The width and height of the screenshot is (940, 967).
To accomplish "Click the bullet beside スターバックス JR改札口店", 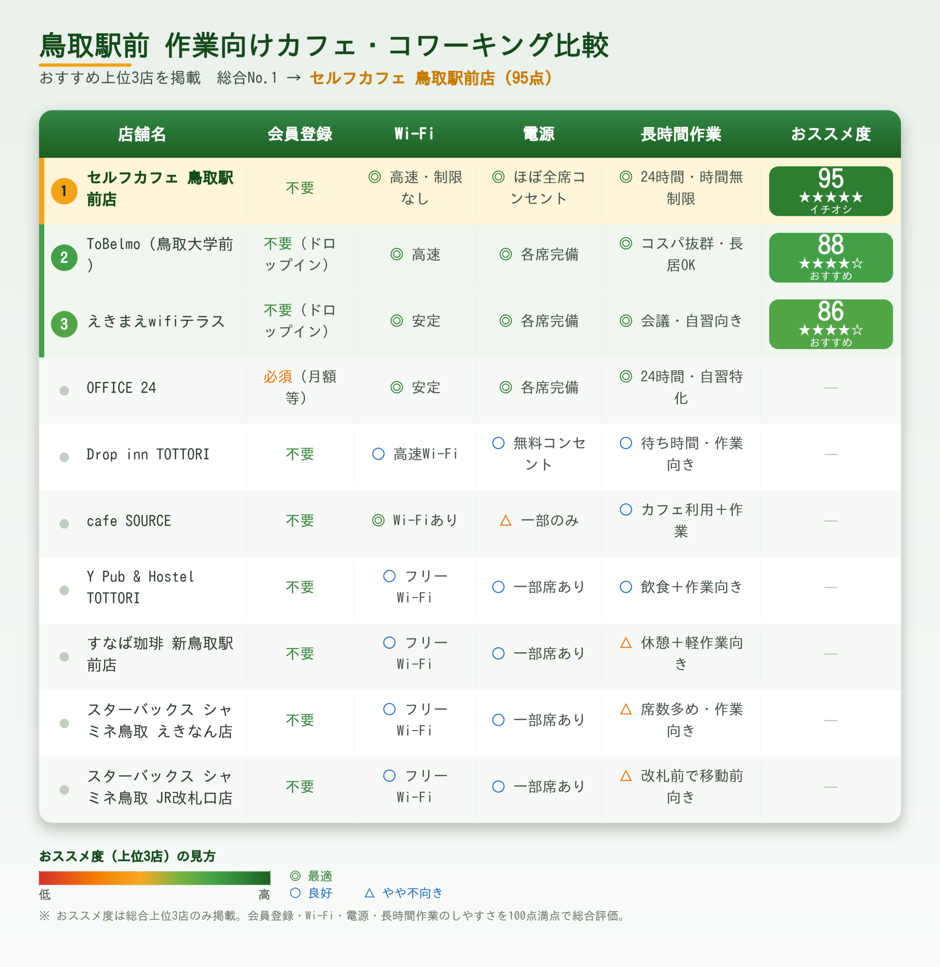I will (64, 789).
